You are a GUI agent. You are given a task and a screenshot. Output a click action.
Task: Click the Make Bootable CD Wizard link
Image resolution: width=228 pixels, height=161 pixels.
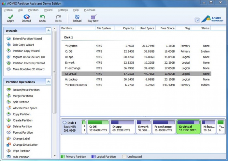28,69
